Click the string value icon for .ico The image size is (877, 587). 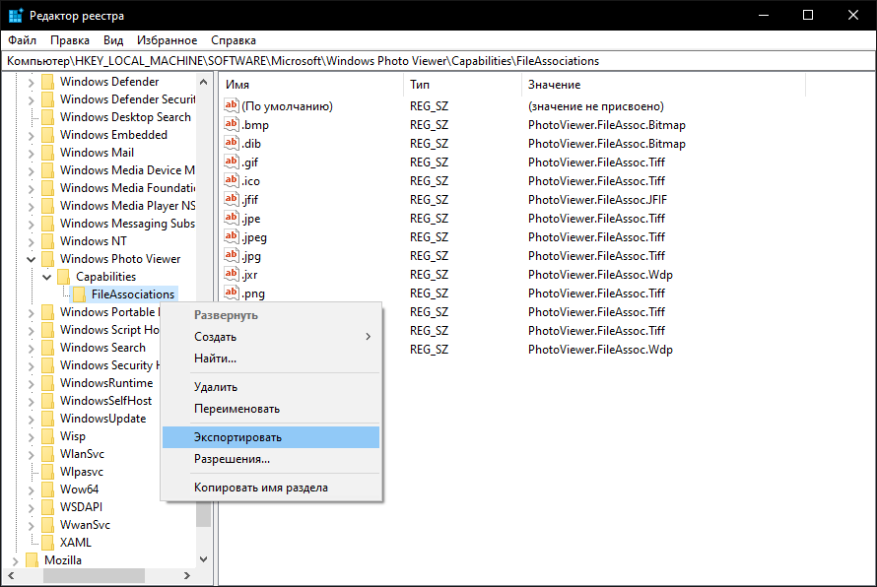click(232, 180)
